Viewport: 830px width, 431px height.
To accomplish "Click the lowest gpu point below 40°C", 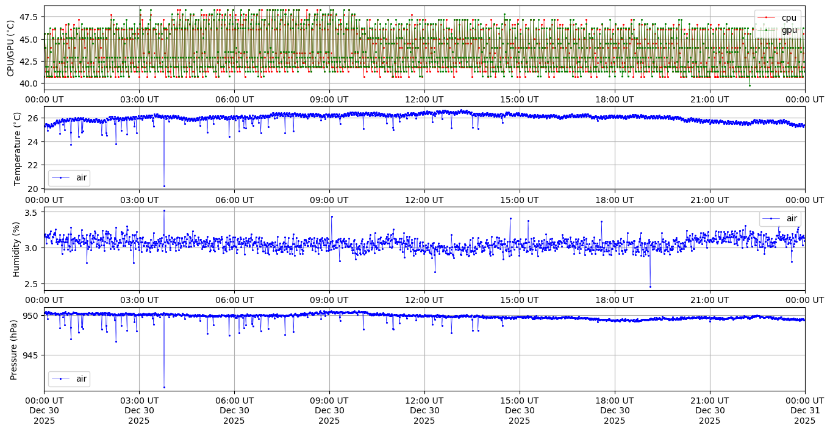I will click(750, 85).
